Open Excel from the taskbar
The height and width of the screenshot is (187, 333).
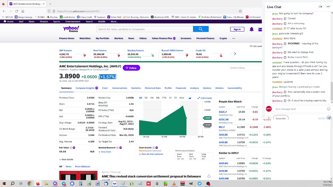pyautogui.click(x=89, y=184)
